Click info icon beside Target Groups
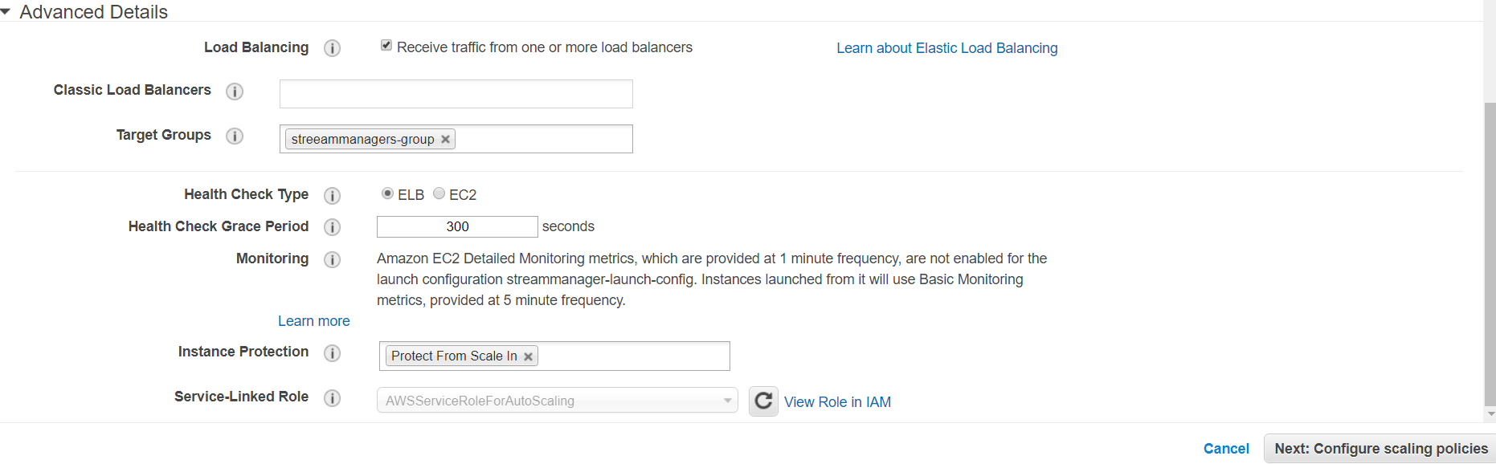The width and height of the screenshot is (1496, 464). pos(235,136)
